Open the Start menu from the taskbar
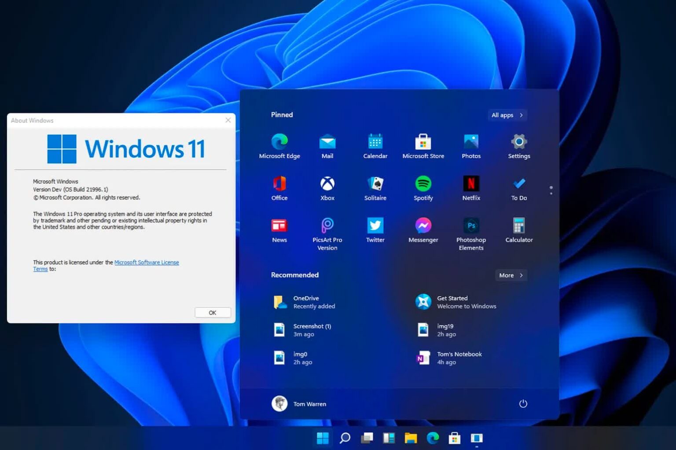This screenshot has height=450, width=676. pos(323,438)
